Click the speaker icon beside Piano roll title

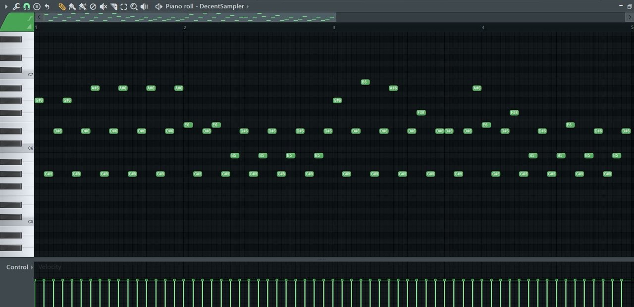tap(158, 6)
